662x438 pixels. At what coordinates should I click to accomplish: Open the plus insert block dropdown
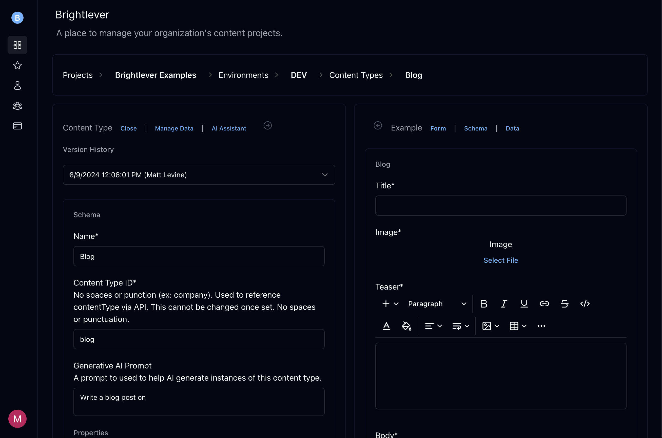pyautogui.click(x=390, y=304)
